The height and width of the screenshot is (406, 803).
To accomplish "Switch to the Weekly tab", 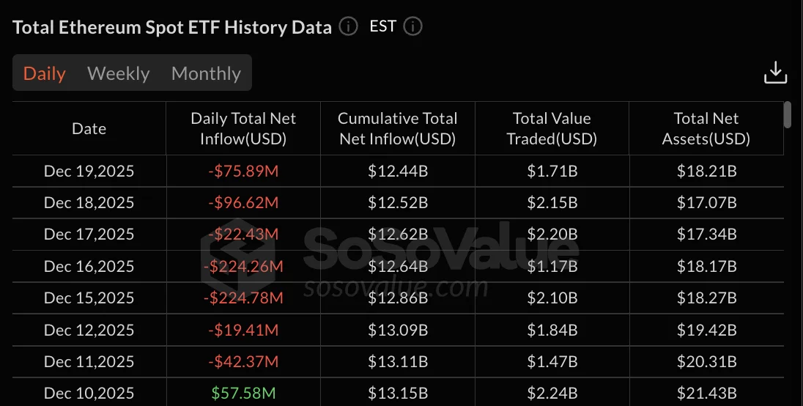I will pos(118,73).
